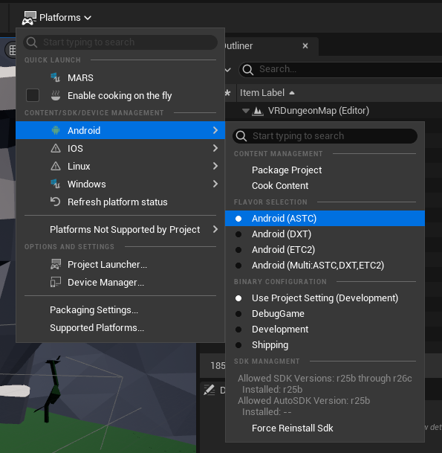Screen dimensions: 442x453
Task: Expand the Linux submenu chevron
Action: pyautogui.click(x=215, y=166)
